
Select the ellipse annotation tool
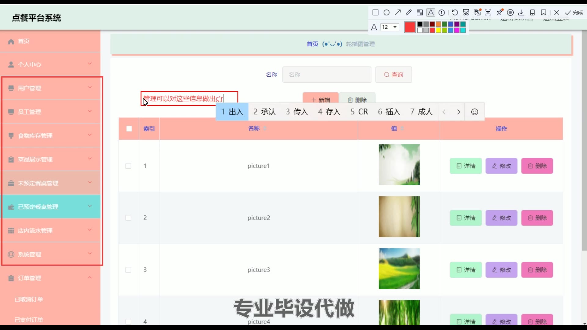point(386,13)
